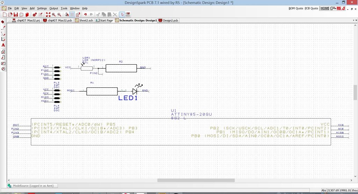Click the Zoom In magnifier
The height and width of the screenshot is (194, 358).
pyautogui.click(x=54, y=15)
